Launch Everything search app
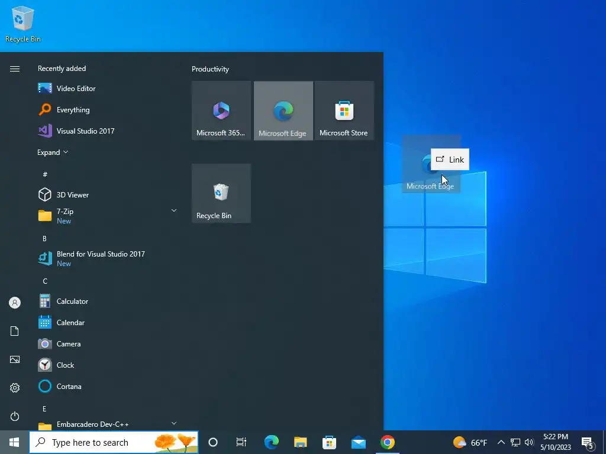The image size is (606, 454). pyautogui.click(x=108, y=109)
